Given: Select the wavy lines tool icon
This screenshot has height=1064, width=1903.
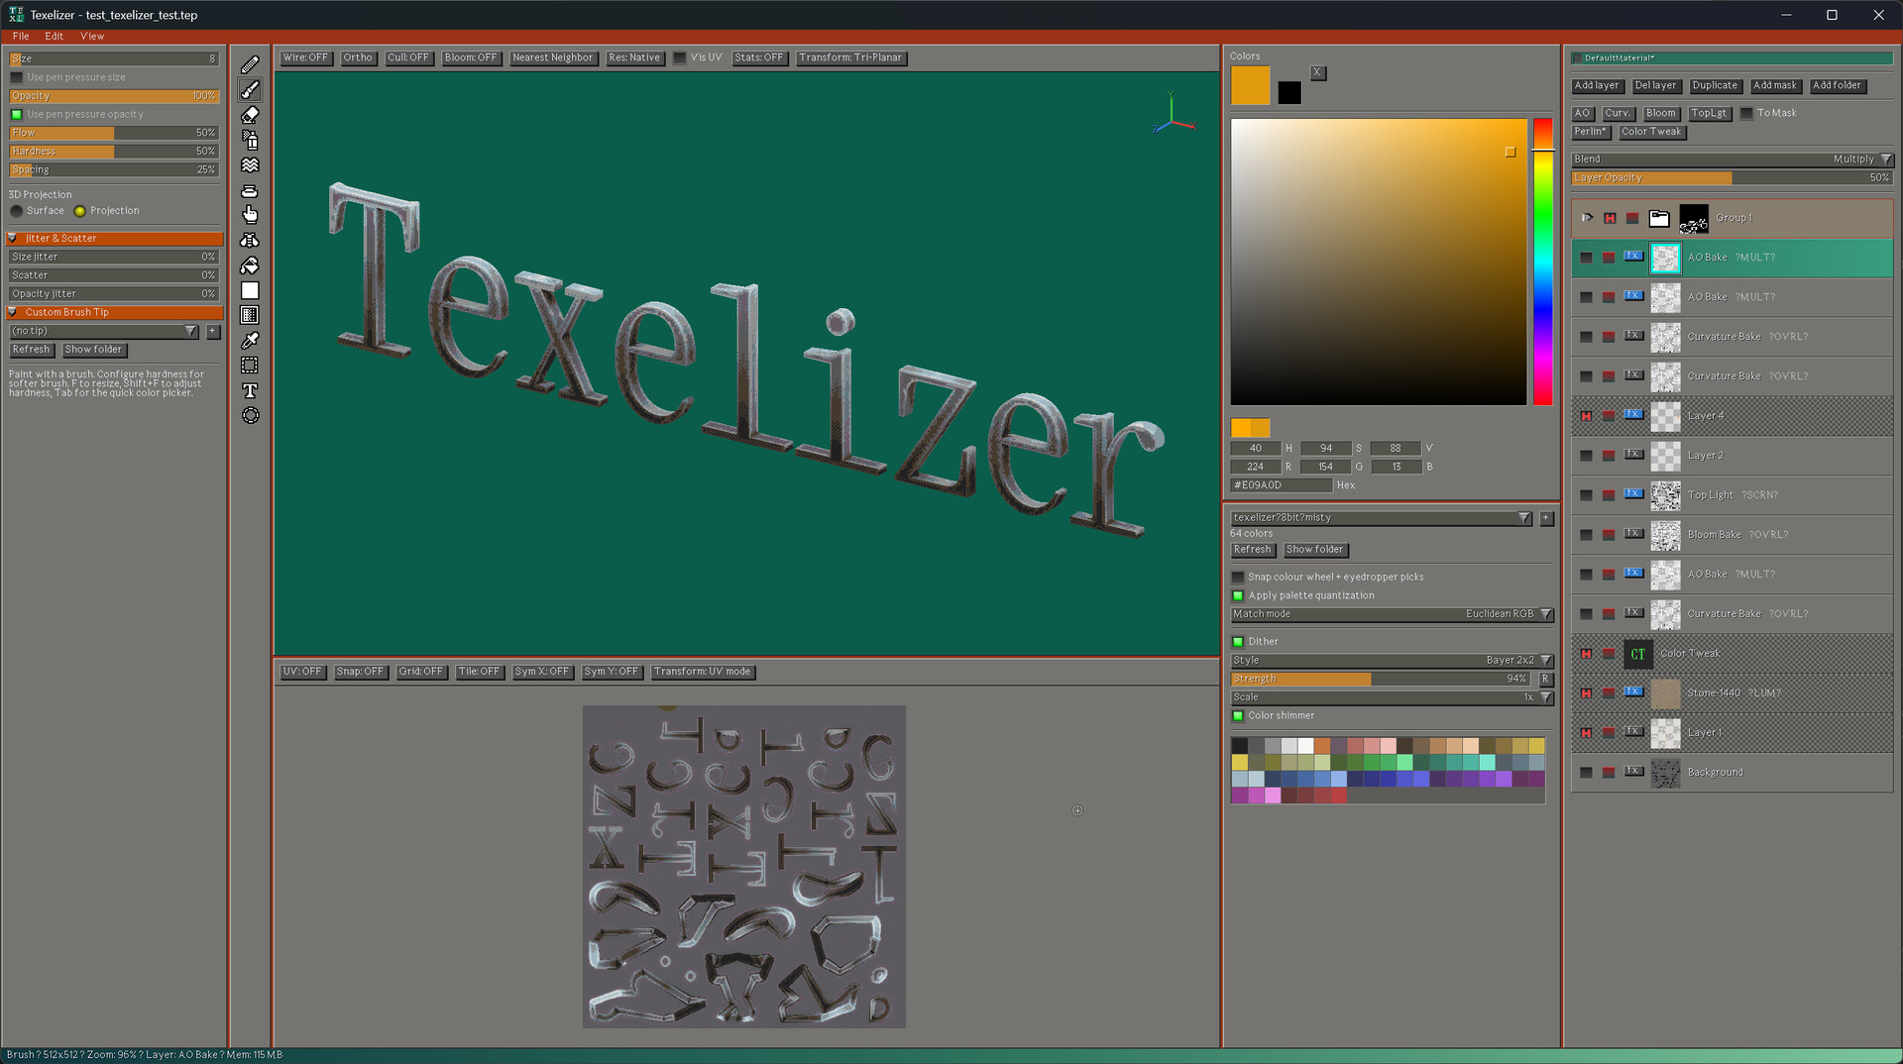Looking at the screenshot, I should [250, 165].
